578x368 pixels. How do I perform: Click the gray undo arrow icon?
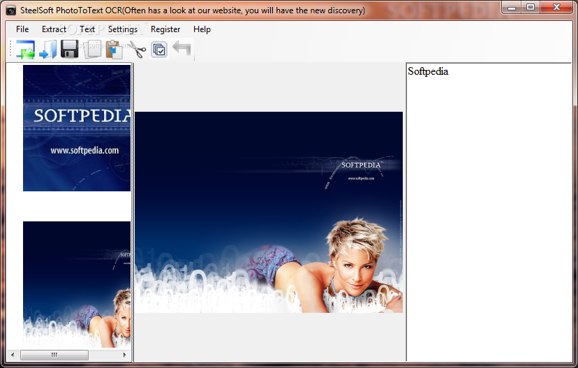181,49
